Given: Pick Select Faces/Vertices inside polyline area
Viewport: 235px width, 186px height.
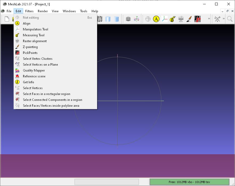Looking at the screenshot, I should click(51, 106).
